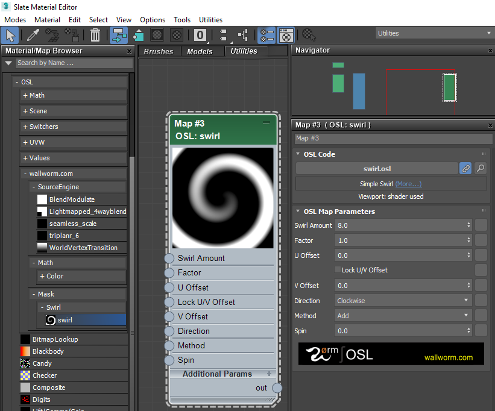Viewport: 495px width, 411px height.
Task: Click the Factor input socket on node
Action: [169, 272]
